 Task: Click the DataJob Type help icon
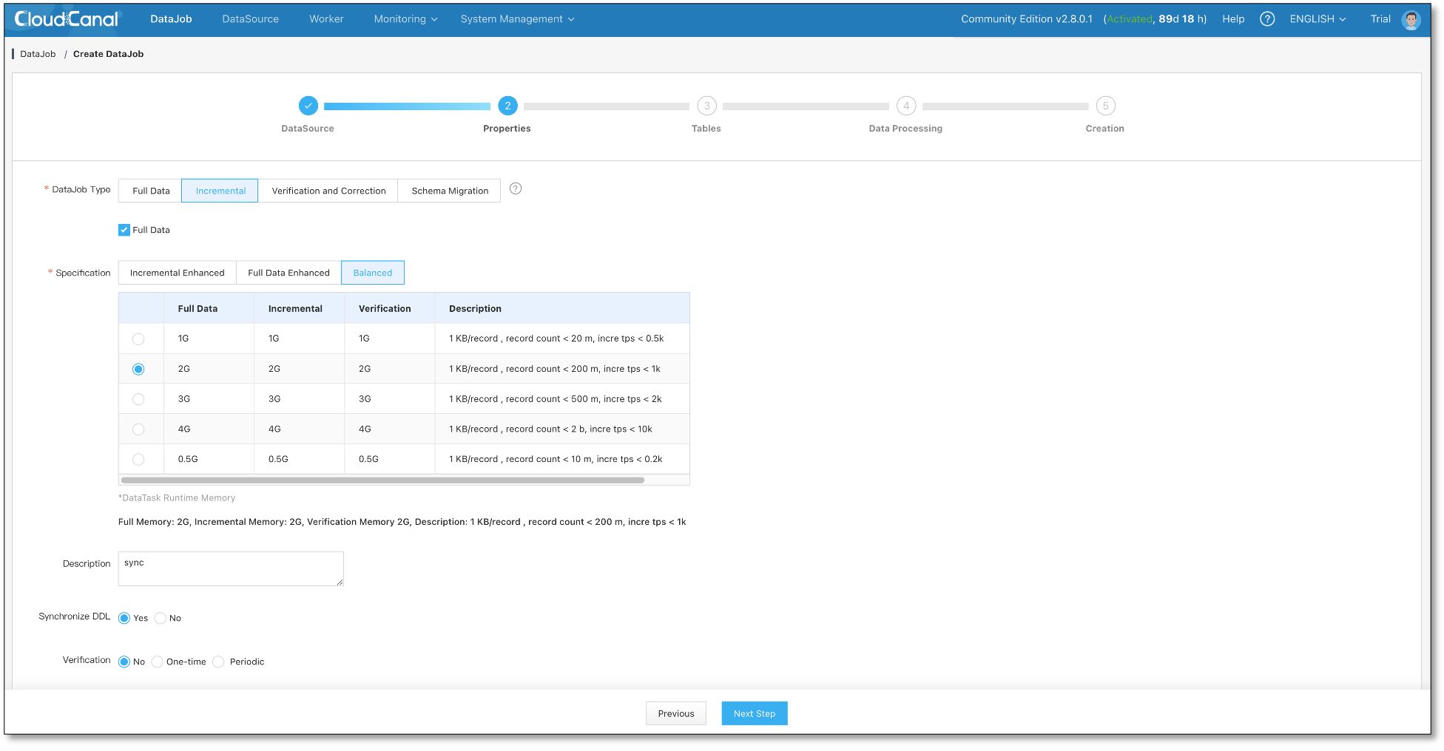516,188
